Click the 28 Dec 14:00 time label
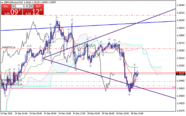Image resolution: width=186 pixels, height=116 pixels. pos(137,113)
